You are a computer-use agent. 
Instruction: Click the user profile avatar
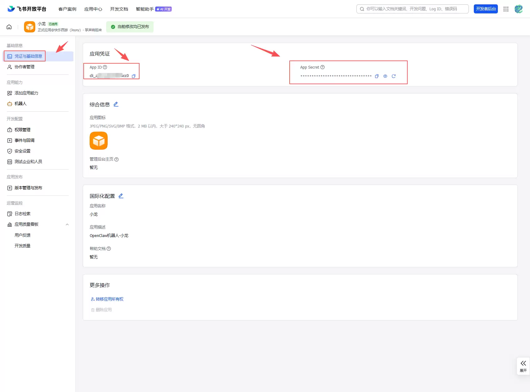518,9
